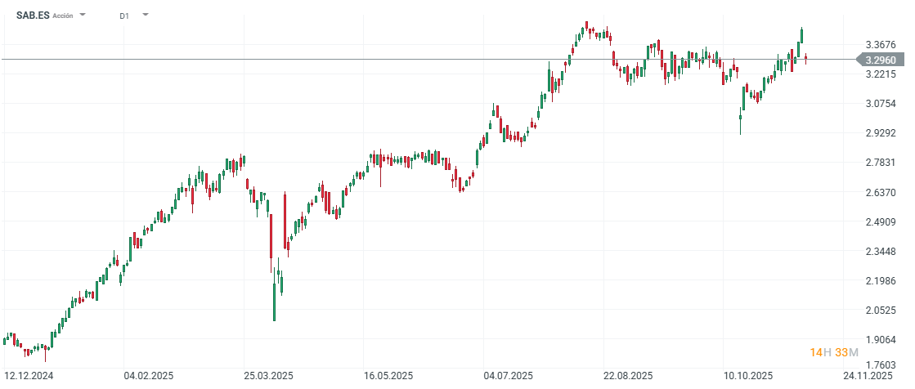Click the most recent small red candle
Screen dimensions: 915x389
pyautogui.click(x=806, y=58)
